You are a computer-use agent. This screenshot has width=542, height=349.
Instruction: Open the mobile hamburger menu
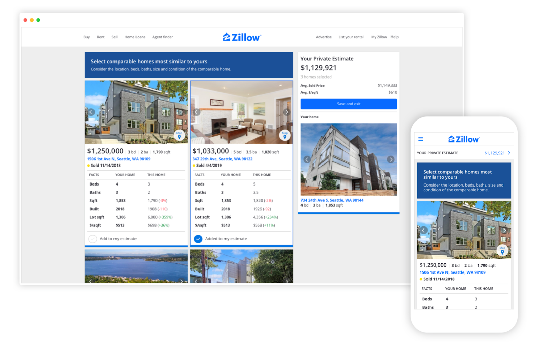(421, 139)
